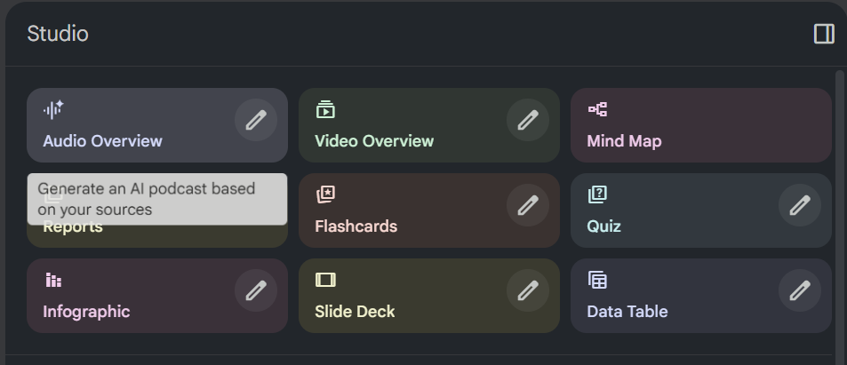Edit Video Overview settings via pencil
The image size is (847, 365).
coord(528,120)
